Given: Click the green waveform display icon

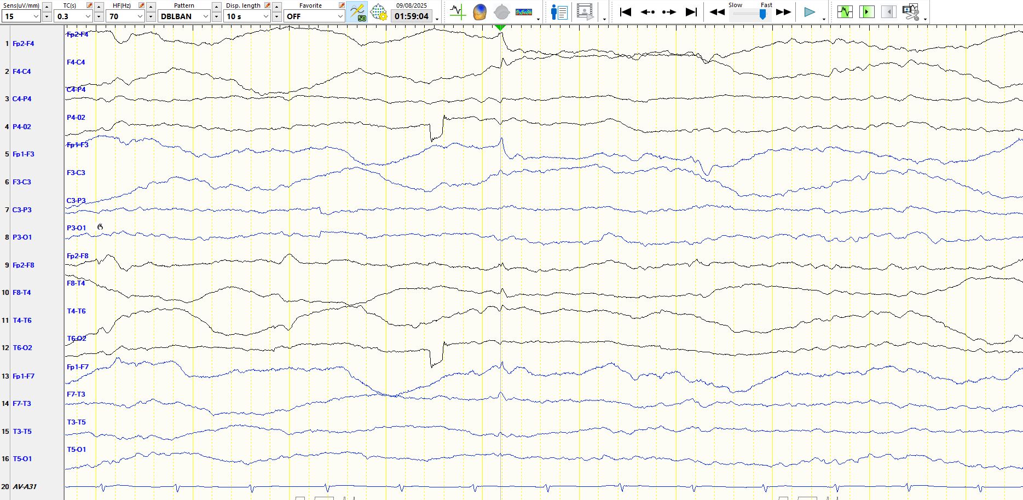Looking at the screenshot, I should (845, 11).
